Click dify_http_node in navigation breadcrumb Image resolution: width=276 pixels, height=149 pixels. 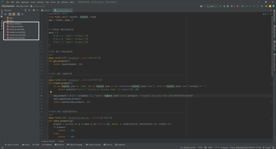22,6
